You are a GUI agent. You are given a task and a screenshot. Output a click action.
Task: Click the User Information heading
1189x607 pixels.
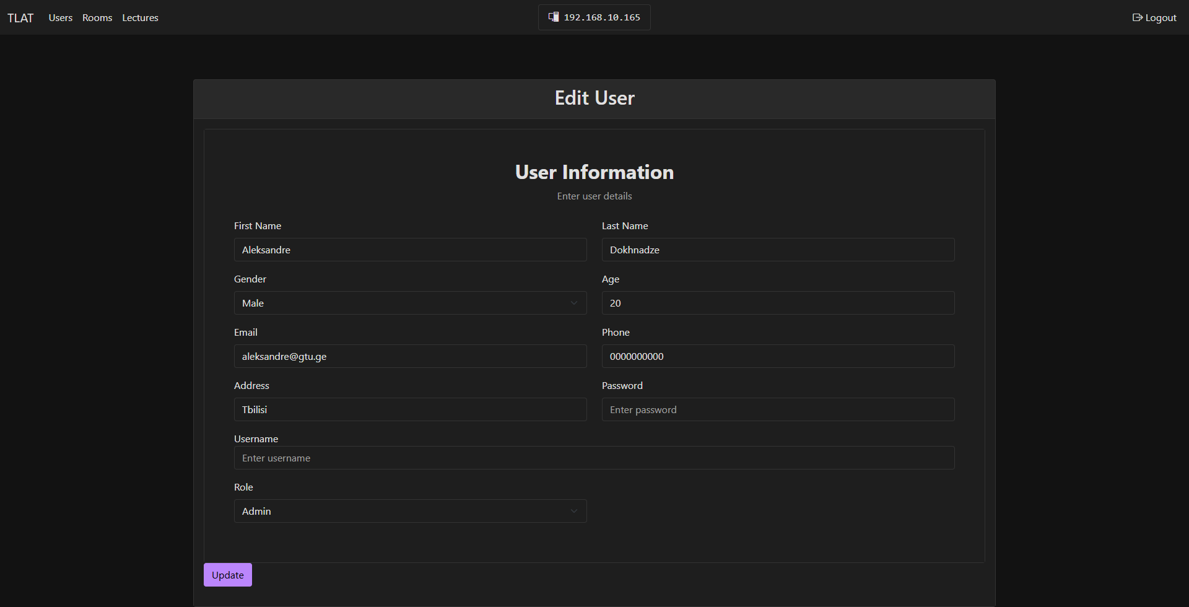click(594, 172)
